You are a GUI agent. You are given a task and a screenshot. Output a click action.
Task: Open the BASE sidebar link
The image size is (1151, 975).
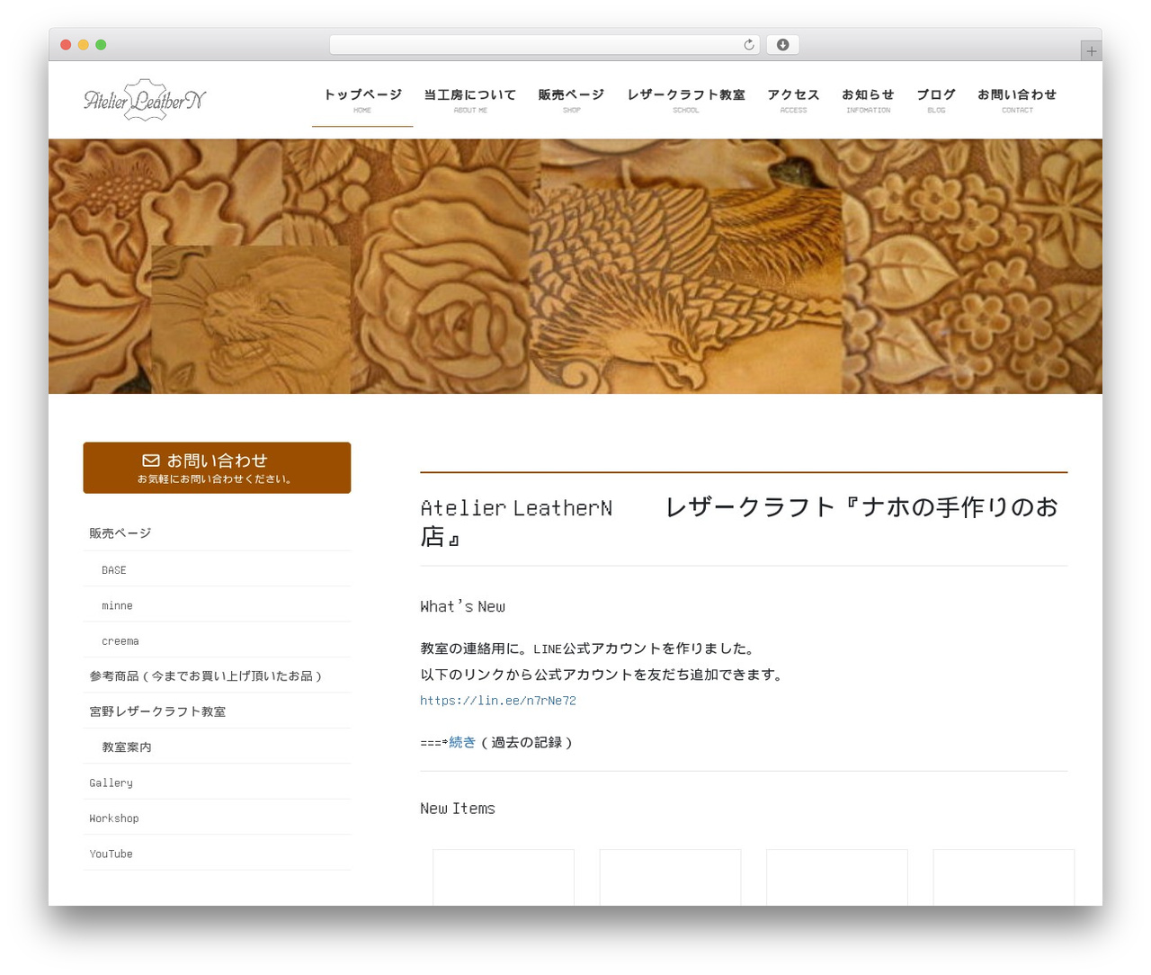[x=217, y=569]
